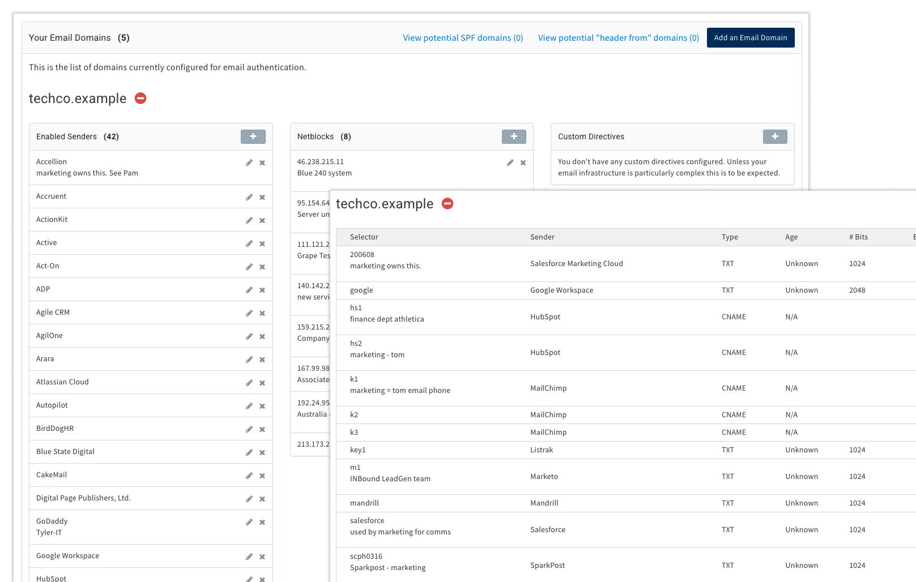Delete the Accellion sender
This screenshot has height=582, width=916.
[x=262, y=162]
